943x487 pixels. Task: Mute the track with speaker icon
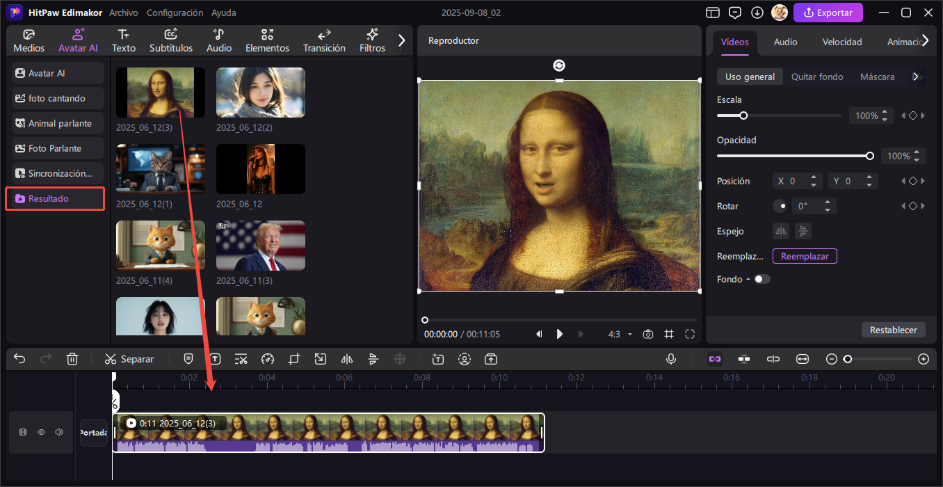[x=59, y=432]
